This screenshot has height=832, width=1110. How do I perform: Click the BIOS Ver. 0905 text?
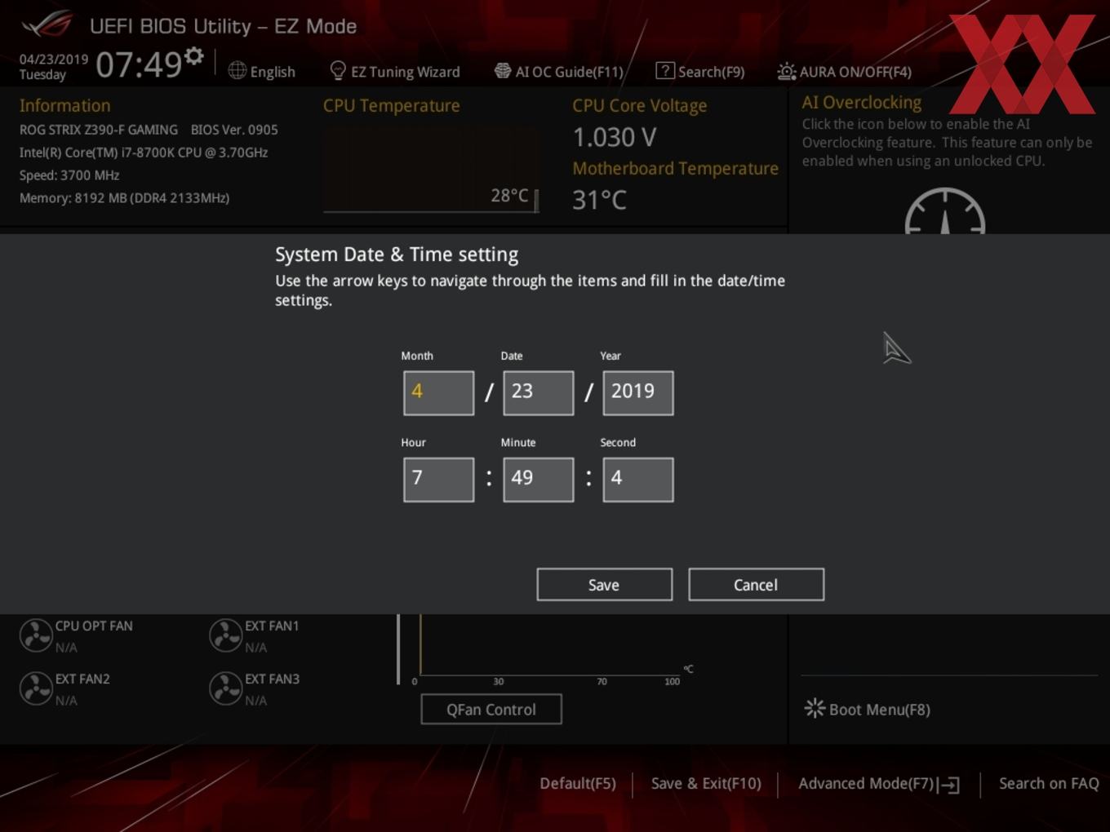click(234, 130)
